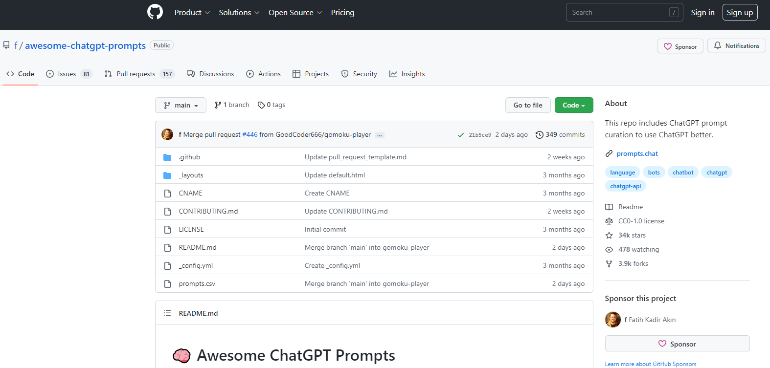
Task: Open the prompts.chat website link
Action: click(x=637, y=154)
